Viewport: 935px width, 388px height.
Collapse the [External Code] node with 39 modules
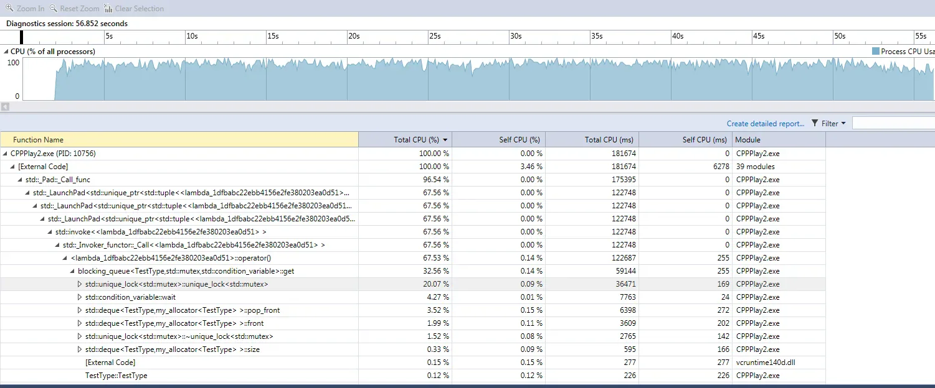point(14,167)
